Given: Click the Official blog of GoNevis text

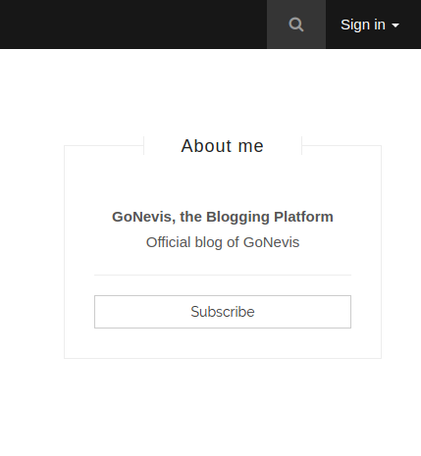Looking at the screenshot, I should pos(223,242).
